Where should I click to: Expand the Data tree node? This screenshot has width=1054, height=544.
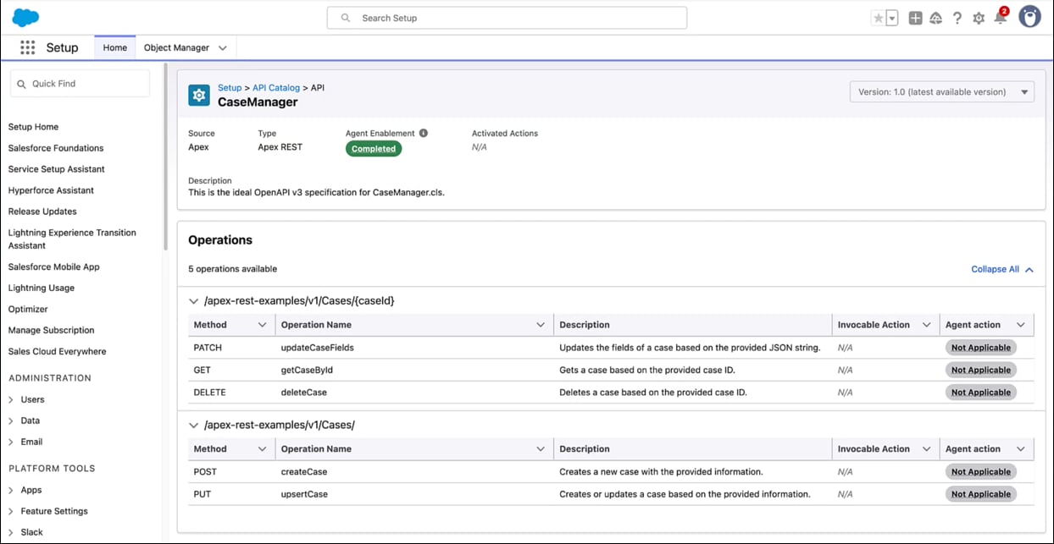12,420
